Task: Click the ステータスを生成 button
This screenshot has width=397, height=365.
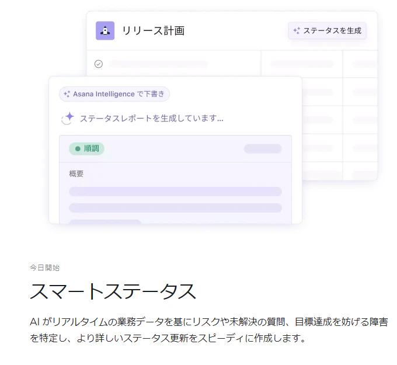Action: point(327,30)
